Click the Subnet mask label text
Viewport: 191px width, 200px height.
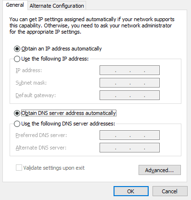tap(31, 83)
